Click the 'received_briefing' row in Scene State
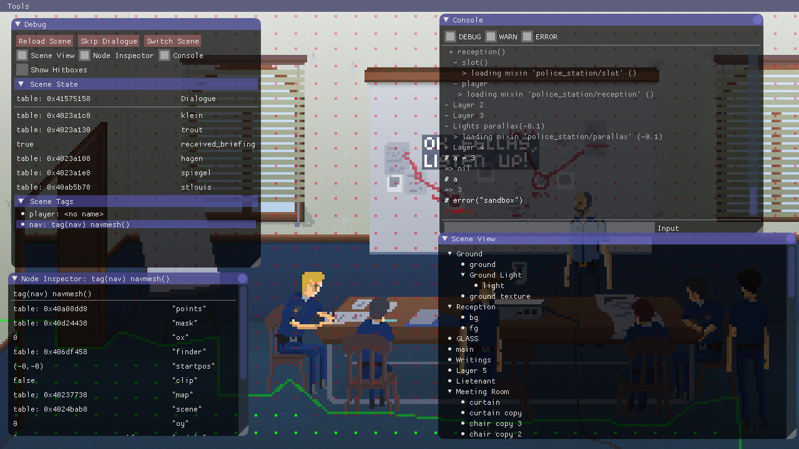Image resolution: width=799 pixels, height=449 pixels. click(135, 144)
